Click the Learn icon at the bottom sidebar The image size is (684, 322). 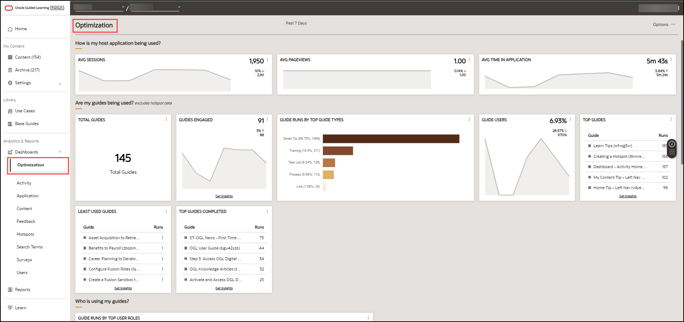(x=10, y=307)
